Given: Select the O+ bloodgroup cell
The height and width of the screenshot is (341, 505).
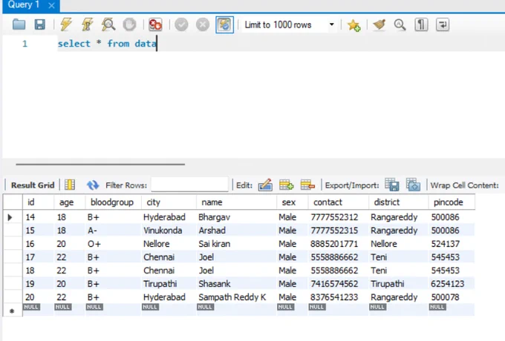Looking at the screenshot, I should (114, 244).
